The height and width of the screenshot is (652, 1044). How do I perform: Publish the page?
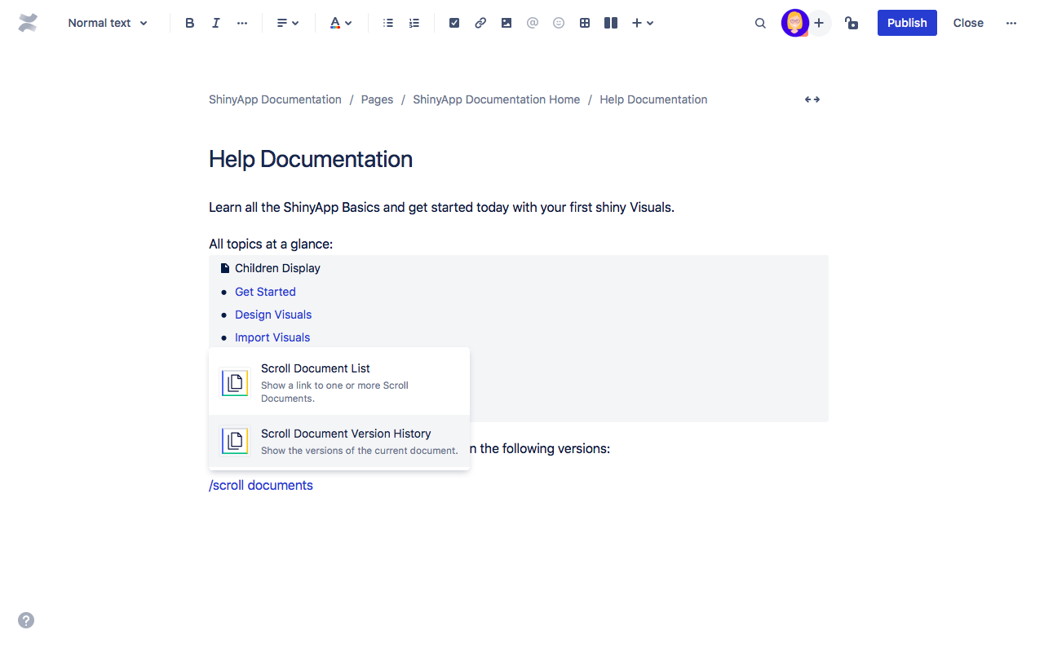click(907, 23)
